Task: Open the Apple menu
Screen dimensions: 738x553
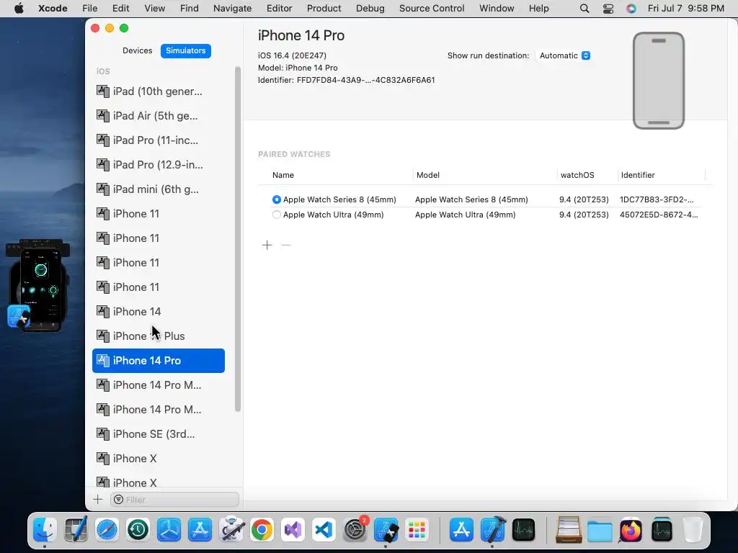Action: click(x=19, y=9)
